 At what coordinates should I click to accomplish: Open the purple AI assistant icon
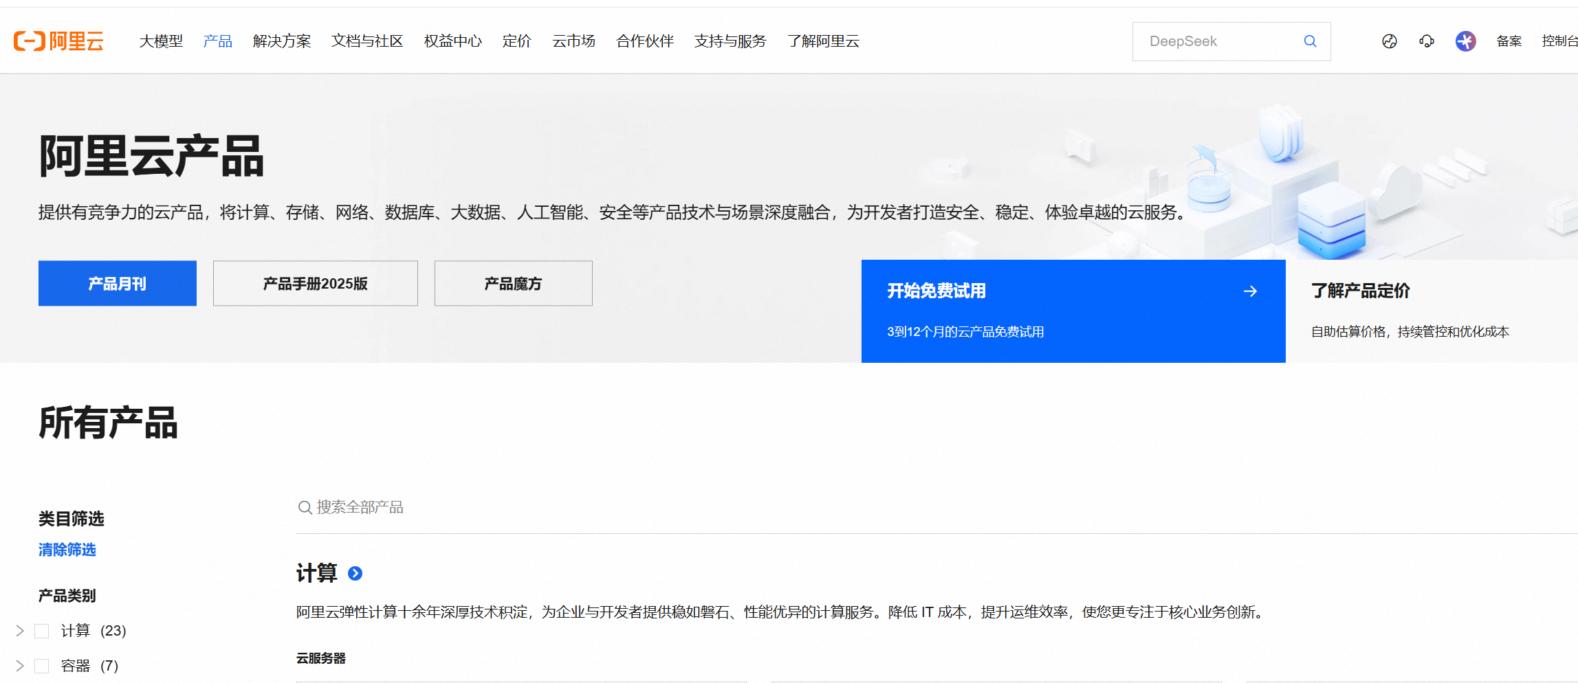[x=1465, y=41]
